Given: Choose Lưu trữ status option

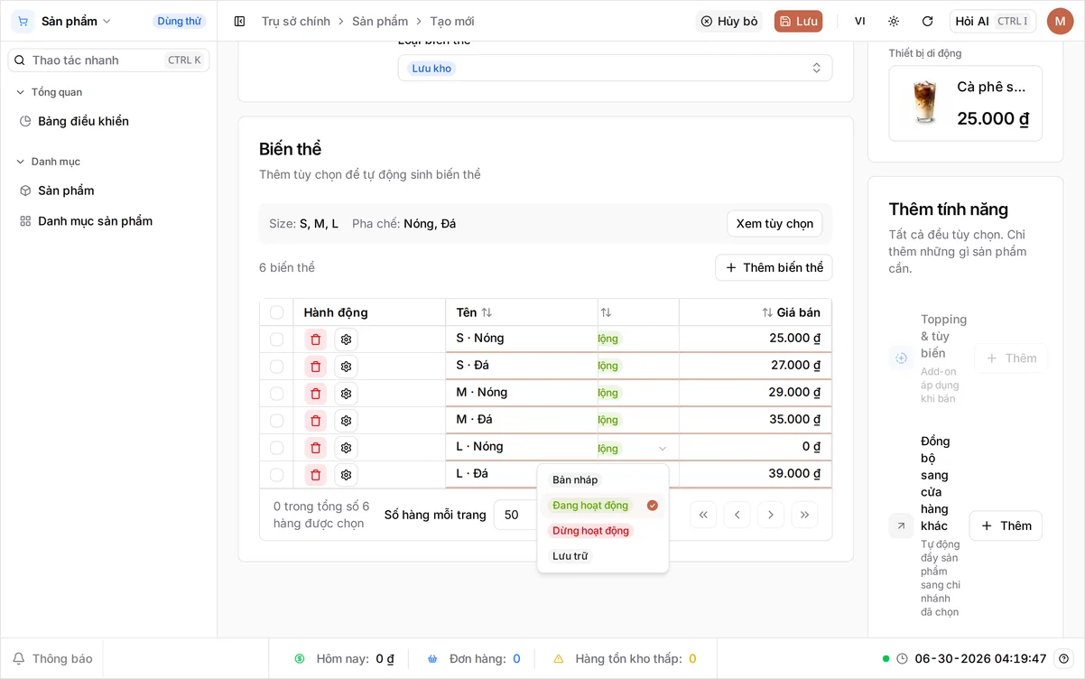Looking at the screenshot, I should pos(603,556).
